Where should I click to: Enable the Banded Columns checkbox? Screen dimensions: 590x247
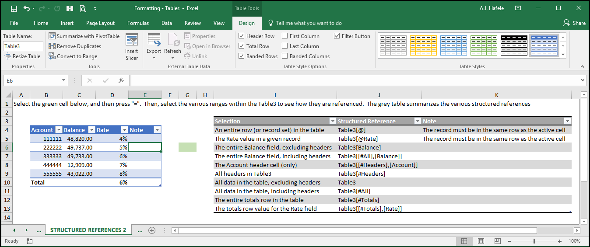(285, 56)
